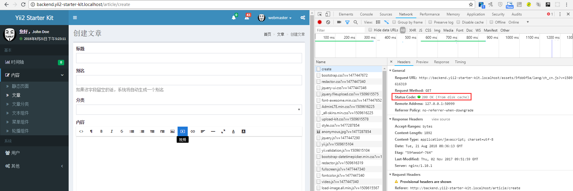Insert video using editor toolbar
This screenshot has height=191, width=573.
click(x=183, y=131)
